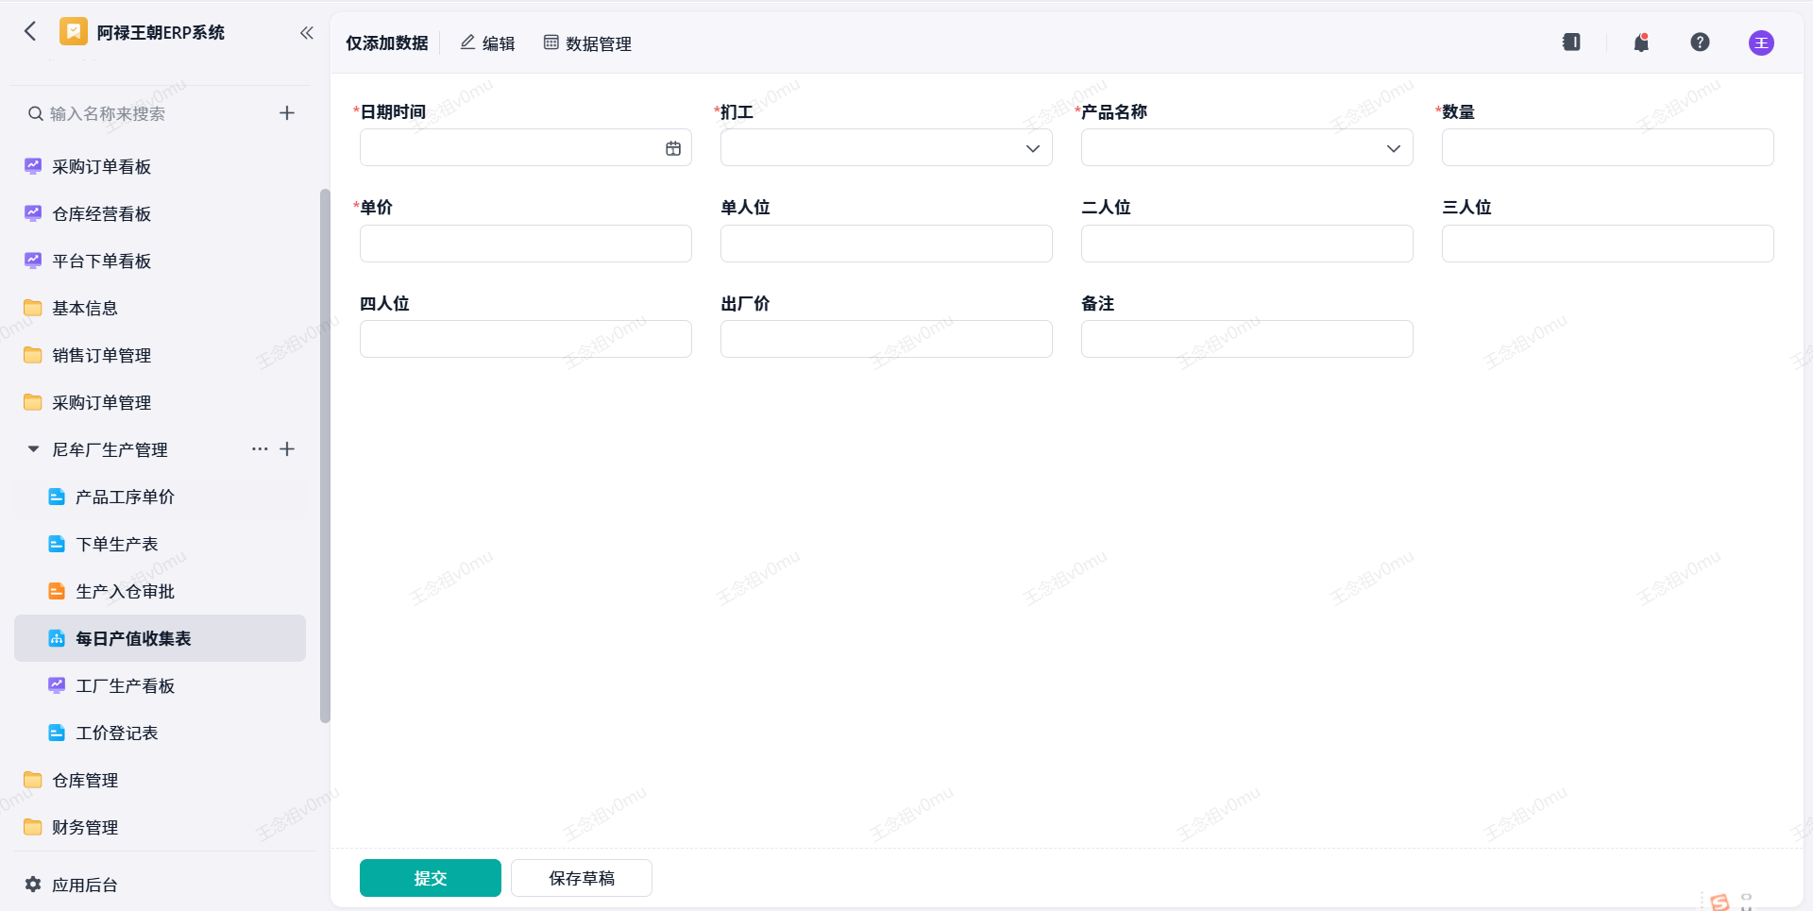1813x911 pixels.
Task: Open the 数据管理 tab
Action: click(587, 43)
